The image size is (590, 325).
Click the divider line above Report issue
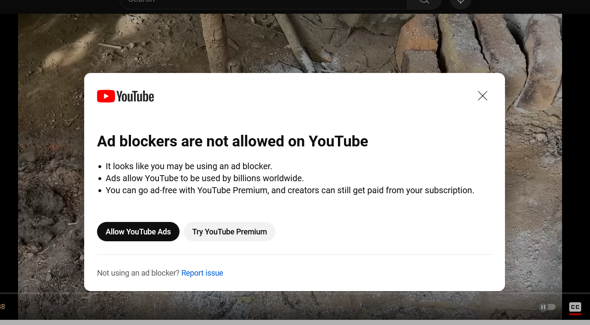[x=295, y=255]
